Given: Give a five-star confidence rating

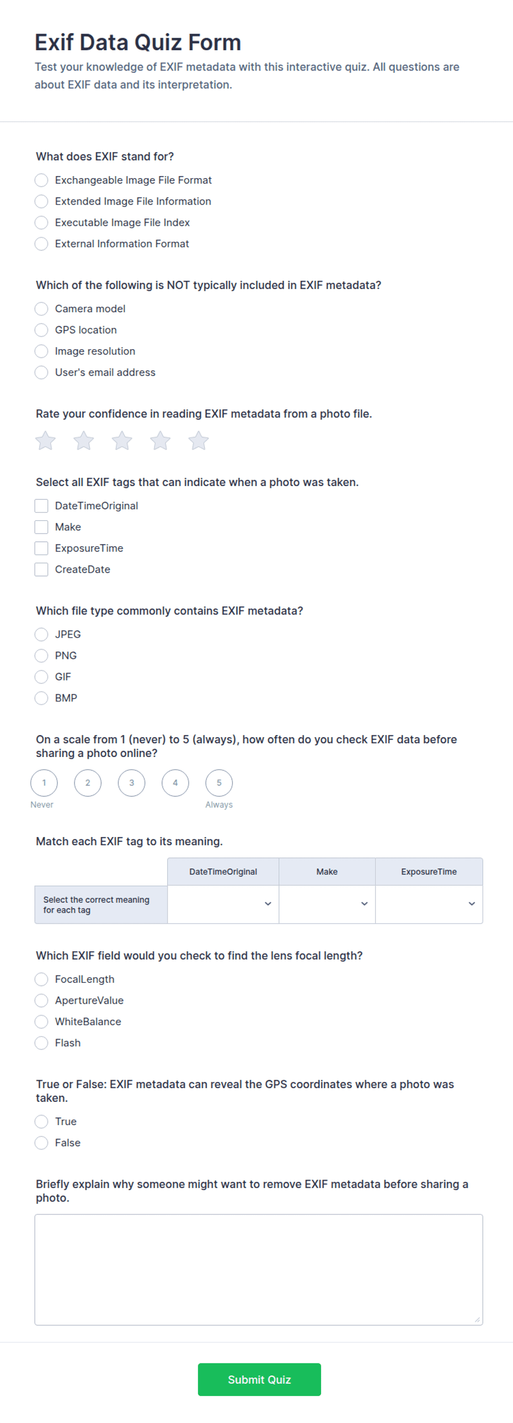Looking at the screenshot, I should (x=198, y=441).
